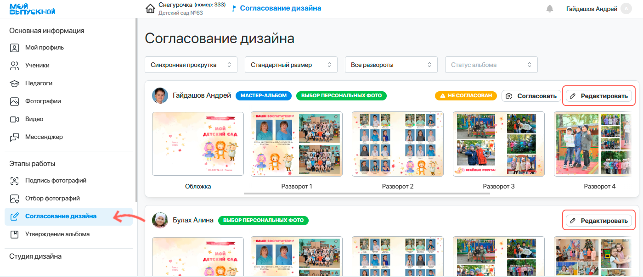
Task: Go to Утверждение альбома stage
Action: [57, 234]
